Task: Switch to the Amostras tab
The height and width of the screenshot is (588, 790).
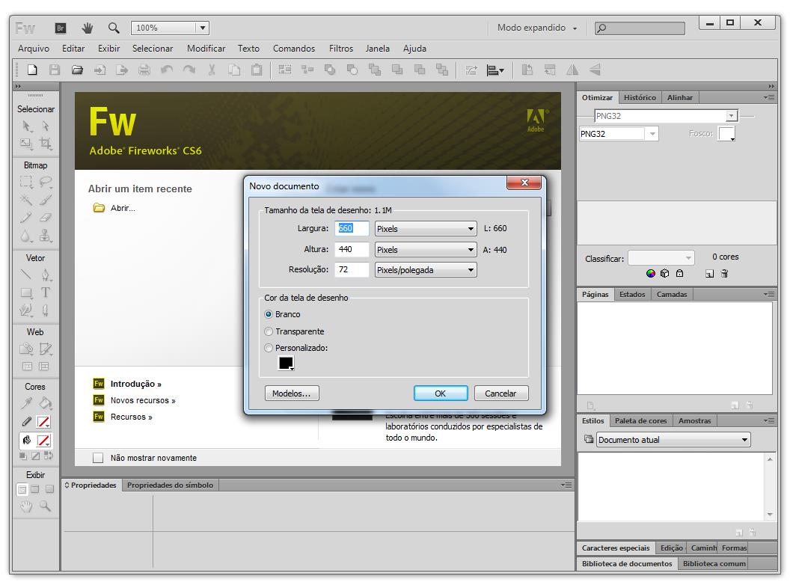Action: tap(694, 420)
